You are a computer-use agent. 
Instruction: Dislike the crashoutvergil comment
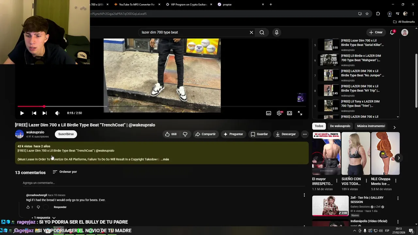click(38, 207)
